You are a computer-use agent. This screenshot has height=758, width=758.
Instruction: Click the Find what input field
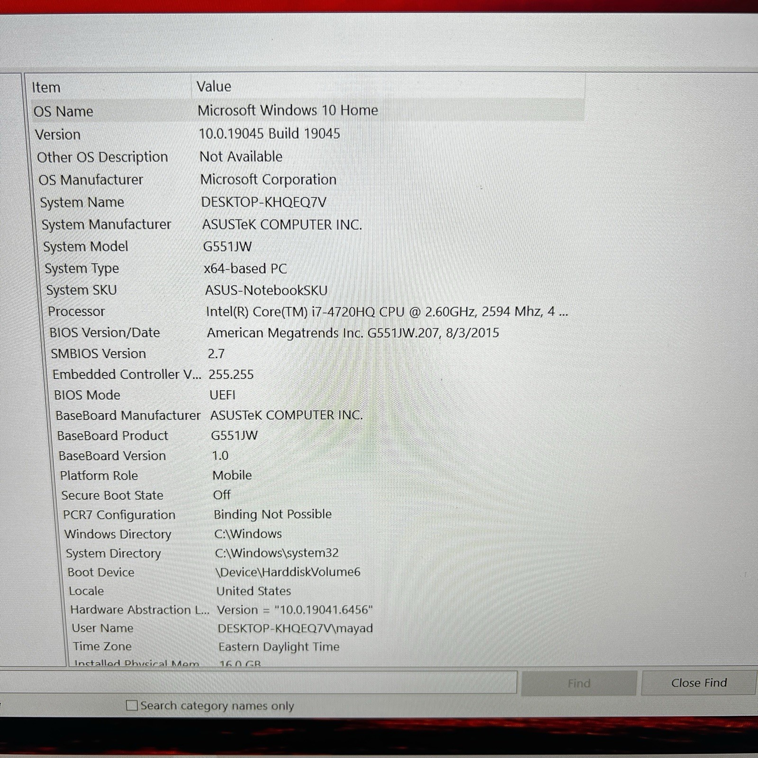[x=258, y=682]
